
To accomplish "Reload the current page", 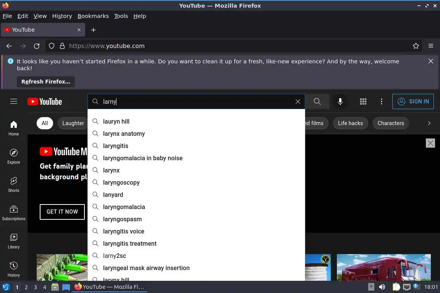I will pos(37,46).
